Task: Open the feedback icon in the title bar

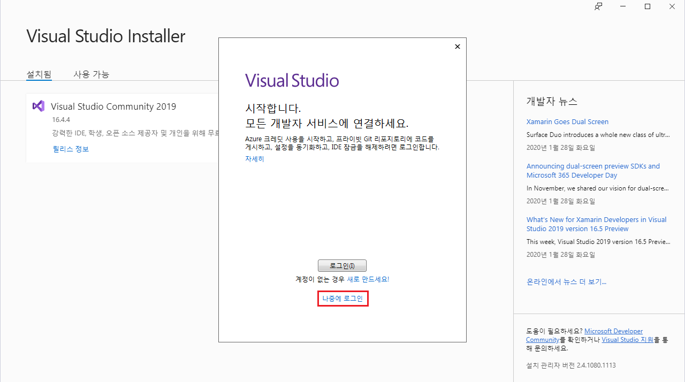Action: [x=599, y=6]
